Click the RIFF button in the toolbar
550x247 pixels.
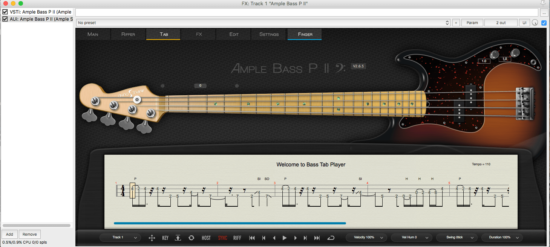coord(237,238)
